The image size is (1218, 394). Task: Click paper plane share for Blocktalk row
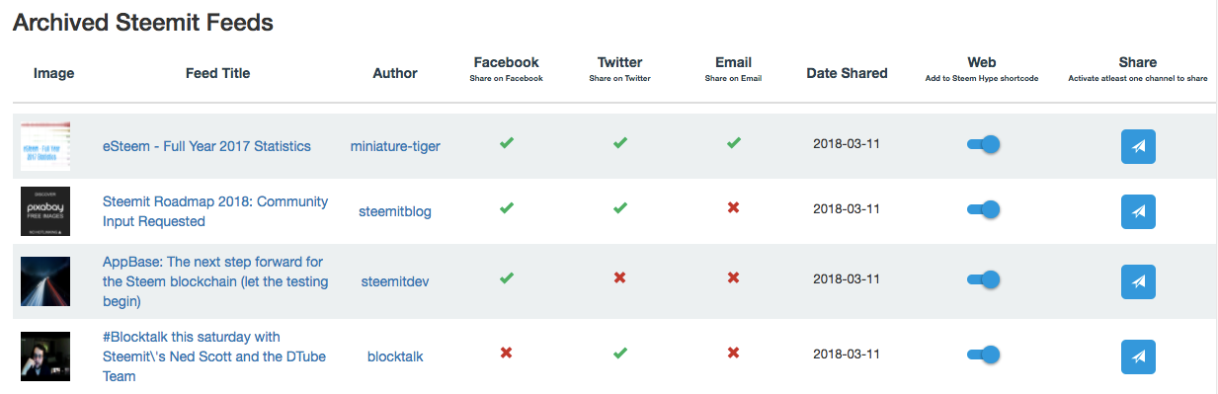[1138, 356]
